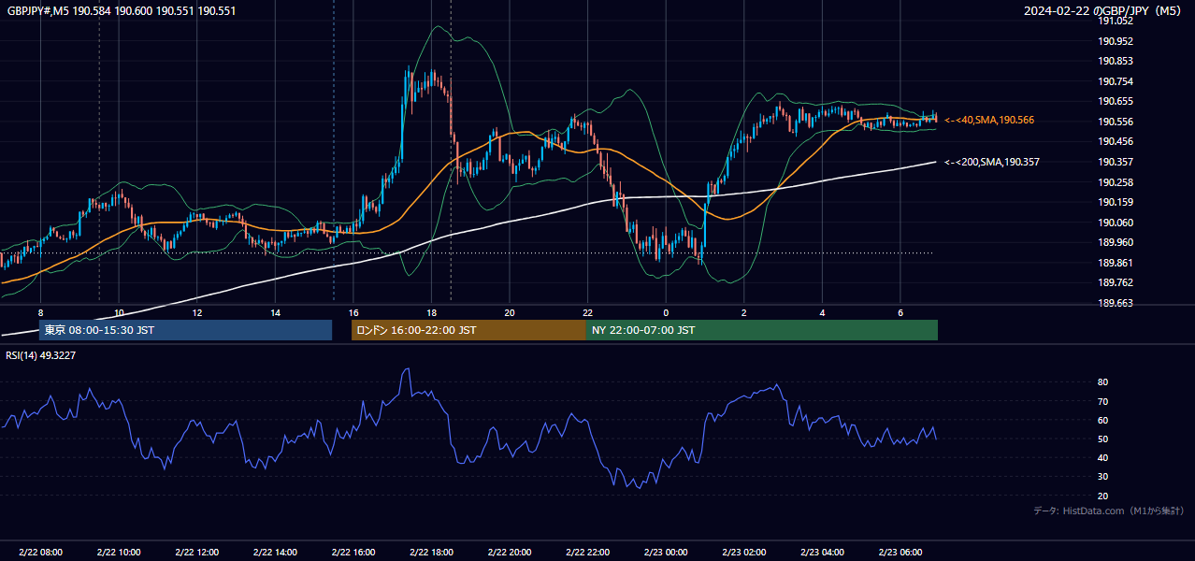Click the 2/23 00:00 date label
The height and width of the screenshot is (561, 1195).
click(x=666, y=553)
